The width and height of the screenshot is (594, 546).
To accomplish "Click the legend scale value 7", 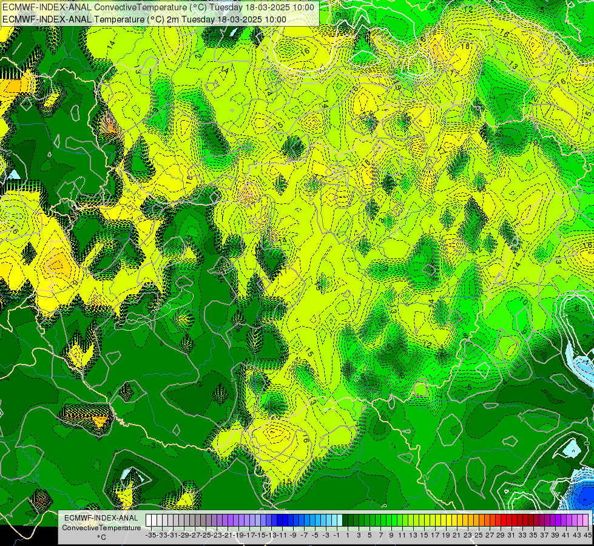I will pos(380,536).
